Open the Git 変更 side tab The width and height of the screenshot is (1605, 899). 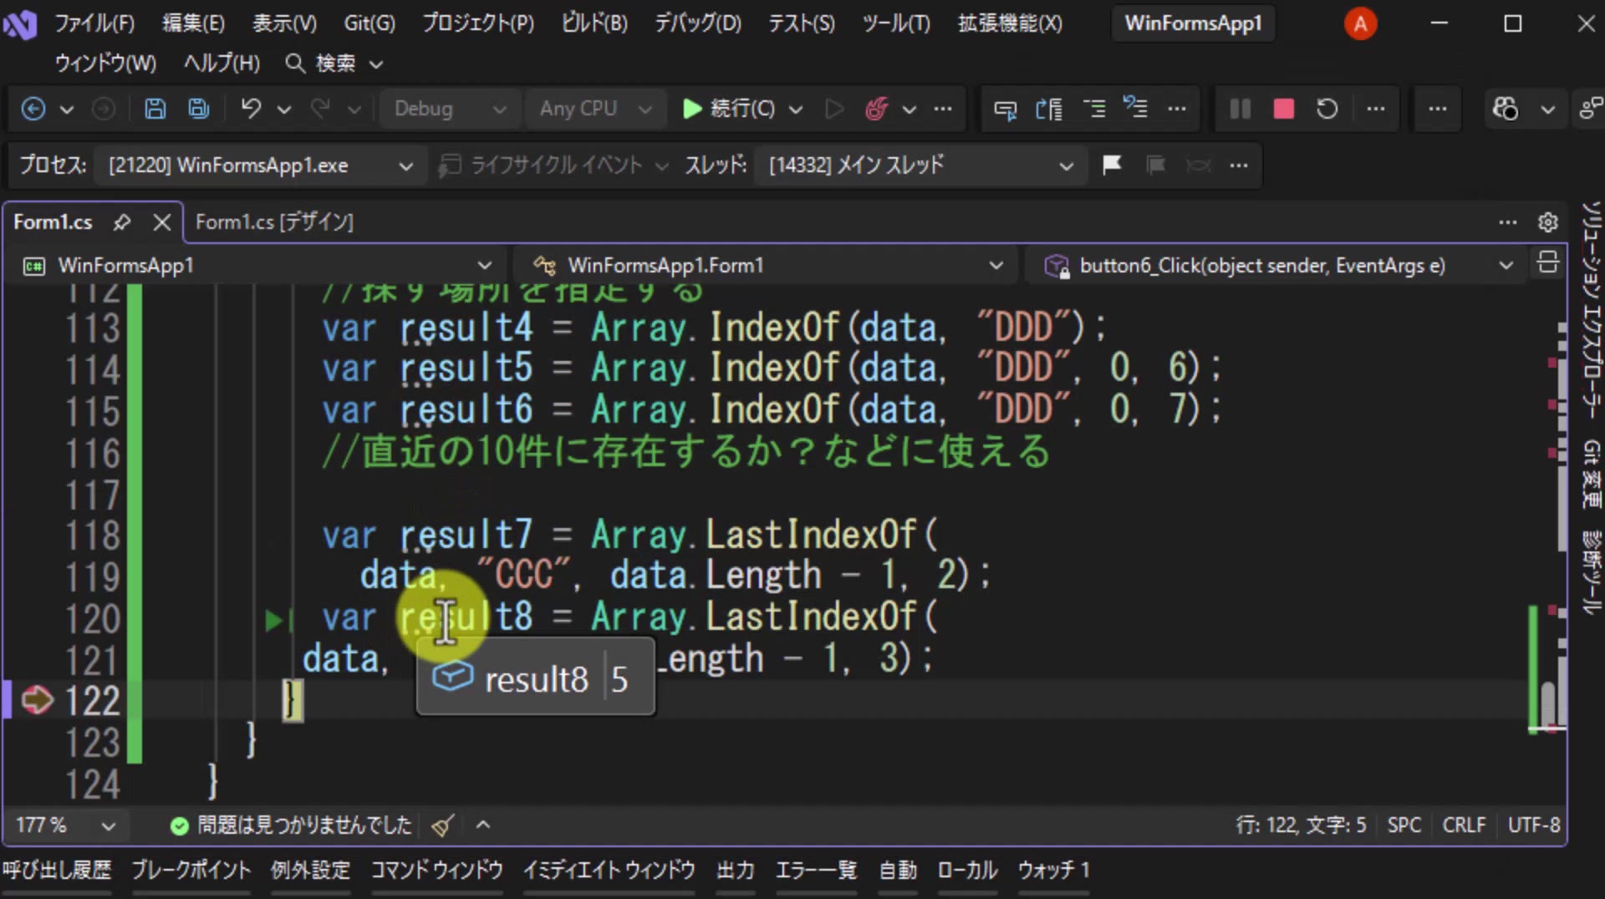(x=1591, y=475)
